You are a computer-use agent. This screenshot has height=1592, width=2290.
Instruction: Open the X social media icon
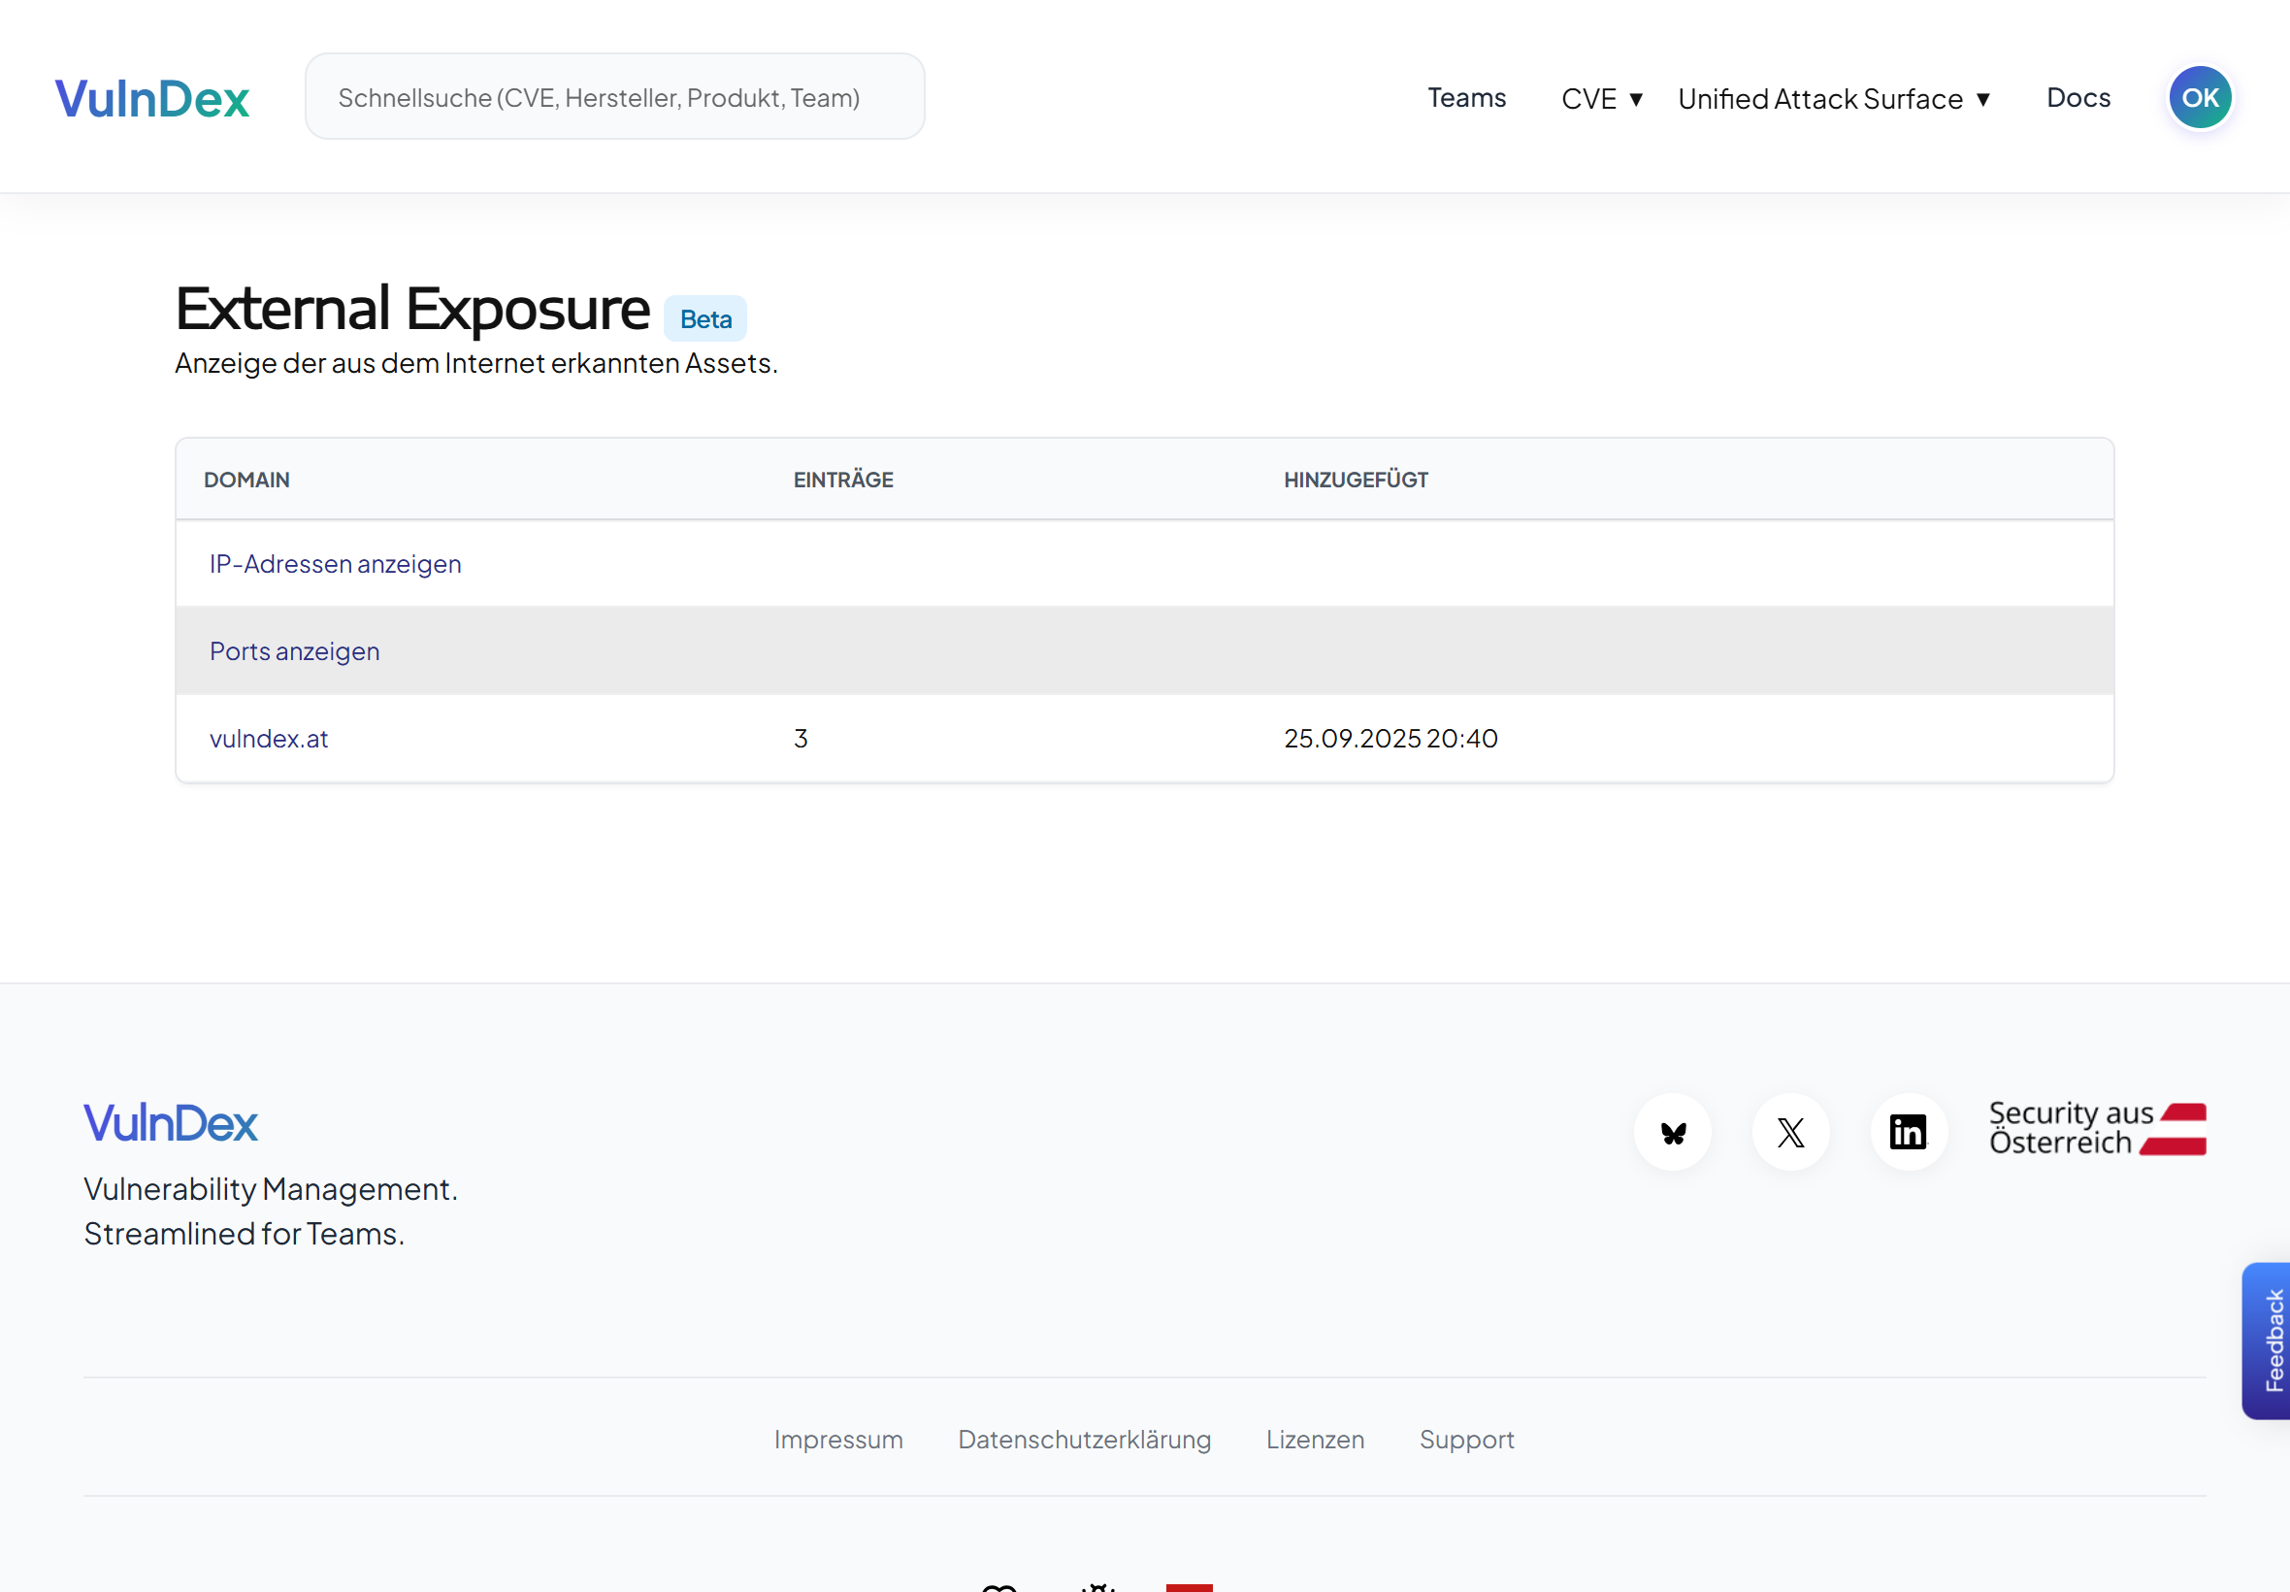pos(1790,1132)
